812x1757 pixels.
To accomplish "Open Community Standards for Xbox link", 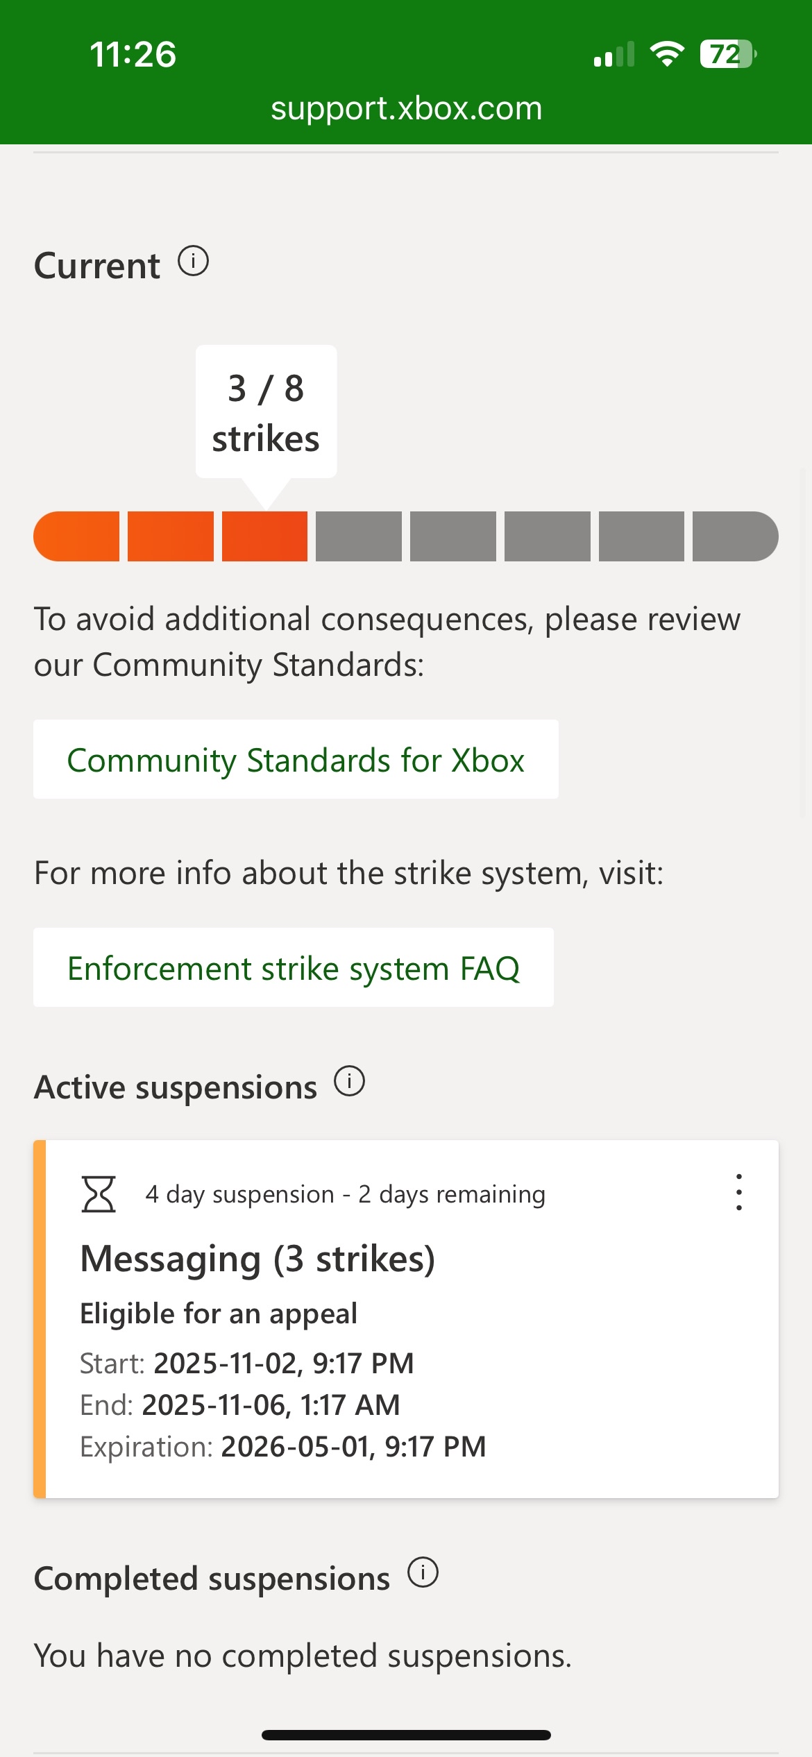I will 296,760.
